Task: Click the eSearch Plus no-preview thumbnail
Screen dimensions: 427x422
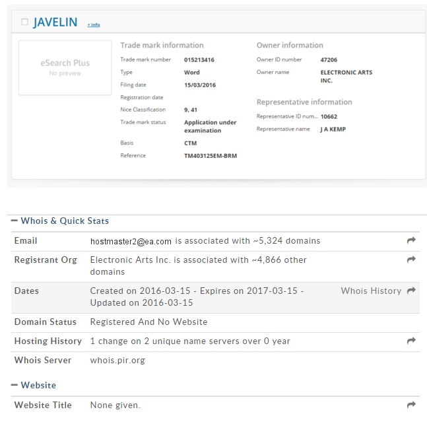Action: [x=65, y=67]
